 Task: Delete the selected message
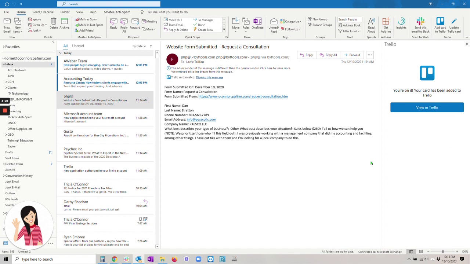pos(54,23)
